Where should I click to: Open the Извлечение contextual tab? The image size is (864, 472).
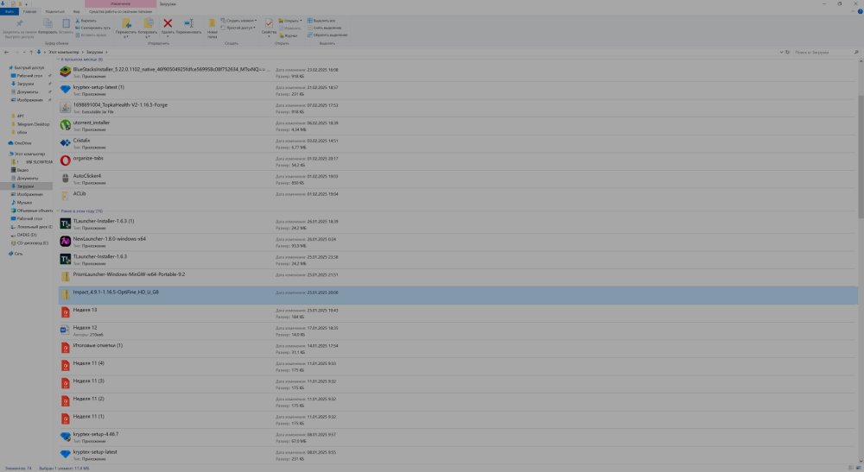click(120, 3)
